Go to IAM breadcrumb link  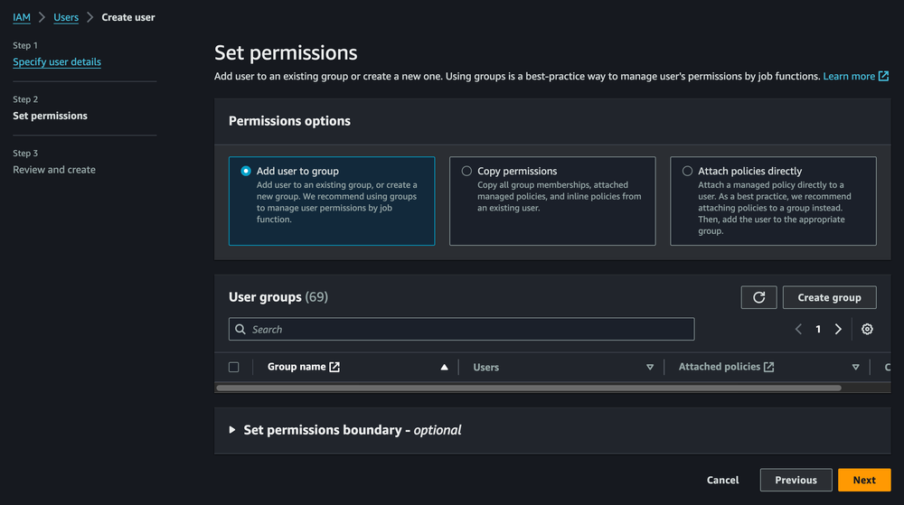point(22,17)
